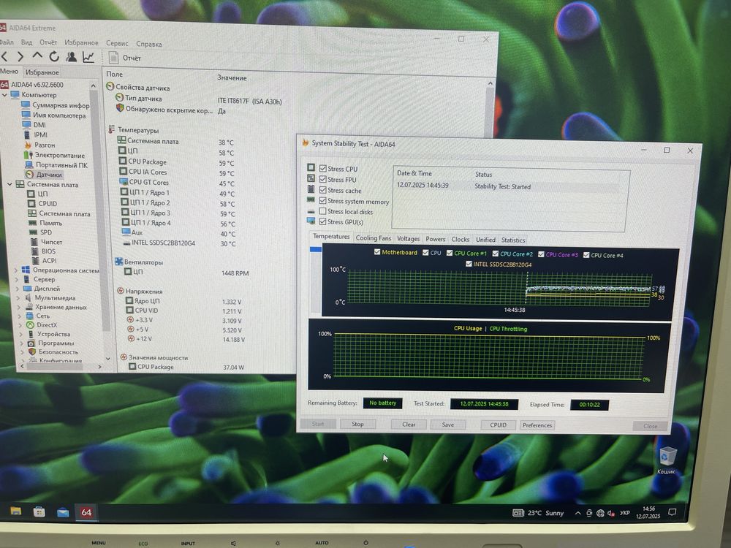Stop the stability test

point(357,424)
